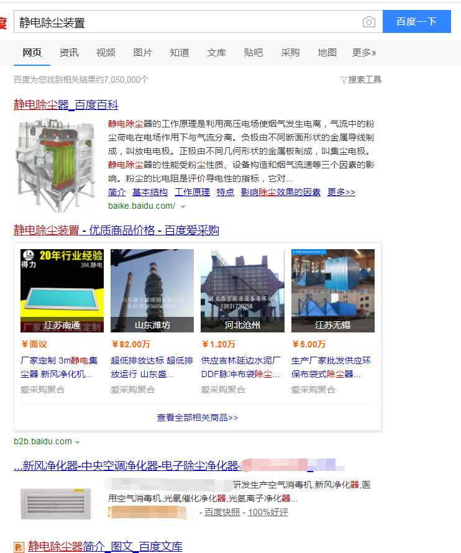Click the funnel icon beside 搜索工具
461x553 pixels.
(x=344, y=80)
